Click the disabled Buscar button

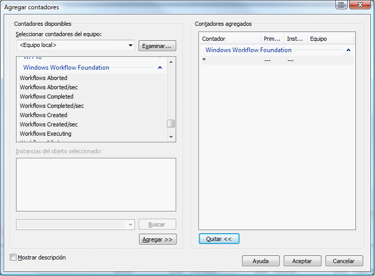157,224
